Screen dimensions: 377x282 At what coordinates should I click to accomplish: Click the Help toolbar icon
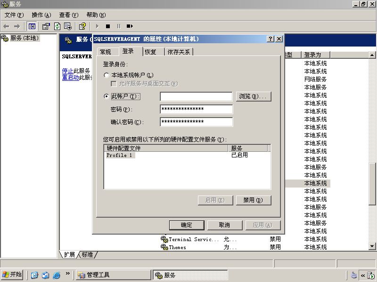(x=82, y=26)
